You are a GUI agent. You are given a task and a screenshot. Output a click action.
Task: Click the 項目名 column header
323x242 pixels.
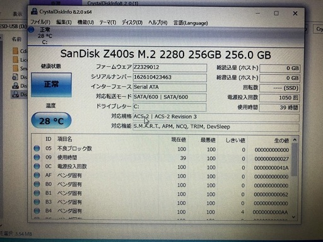[65, 139]
